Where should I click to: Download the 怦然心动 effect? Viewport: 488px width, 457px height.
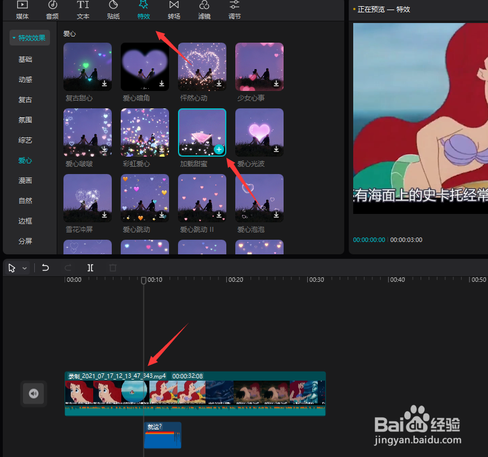click(x=219, y=84)
